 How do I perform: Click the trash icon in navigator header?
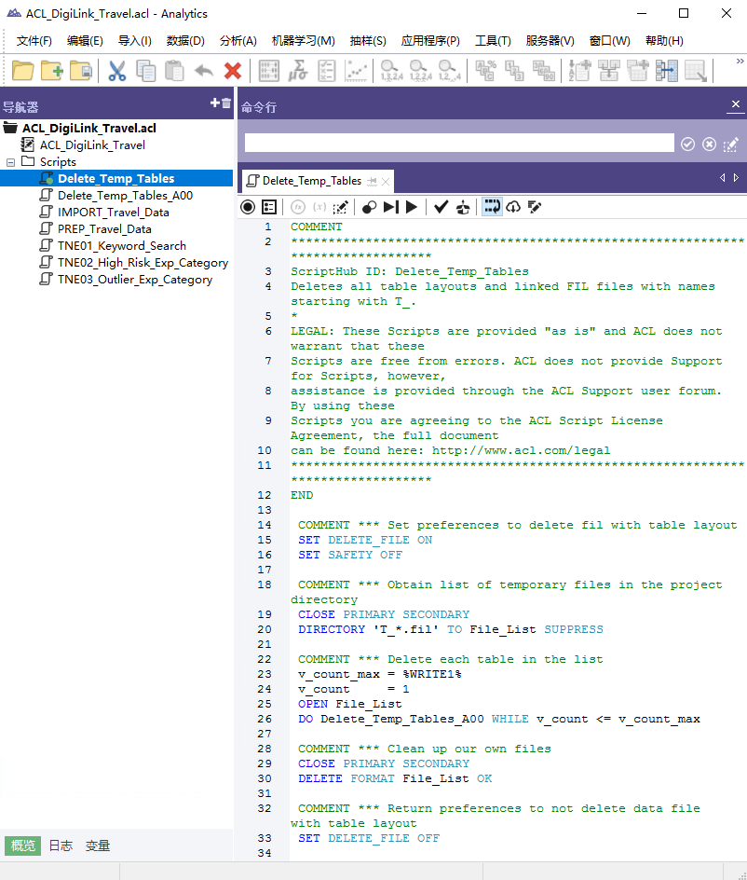pos(226,103)
